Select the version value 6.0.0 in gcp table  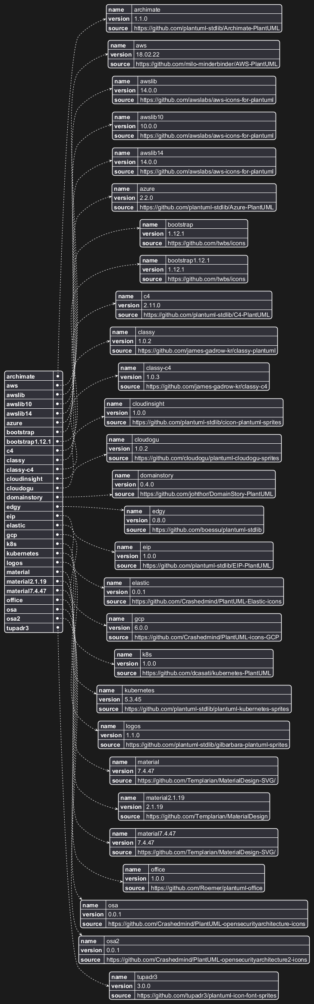141,628
